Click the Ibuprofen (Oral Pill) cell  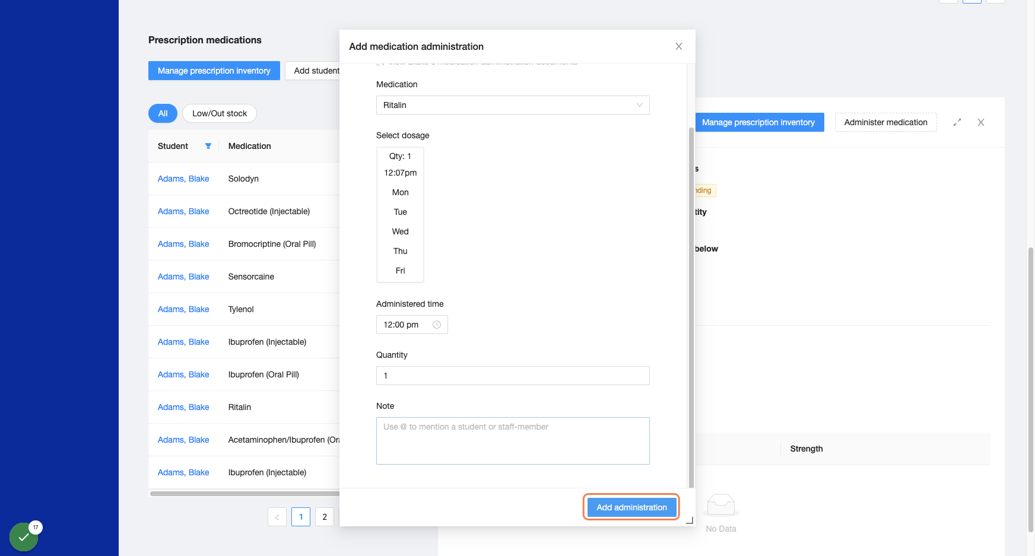tap(263, 374)
